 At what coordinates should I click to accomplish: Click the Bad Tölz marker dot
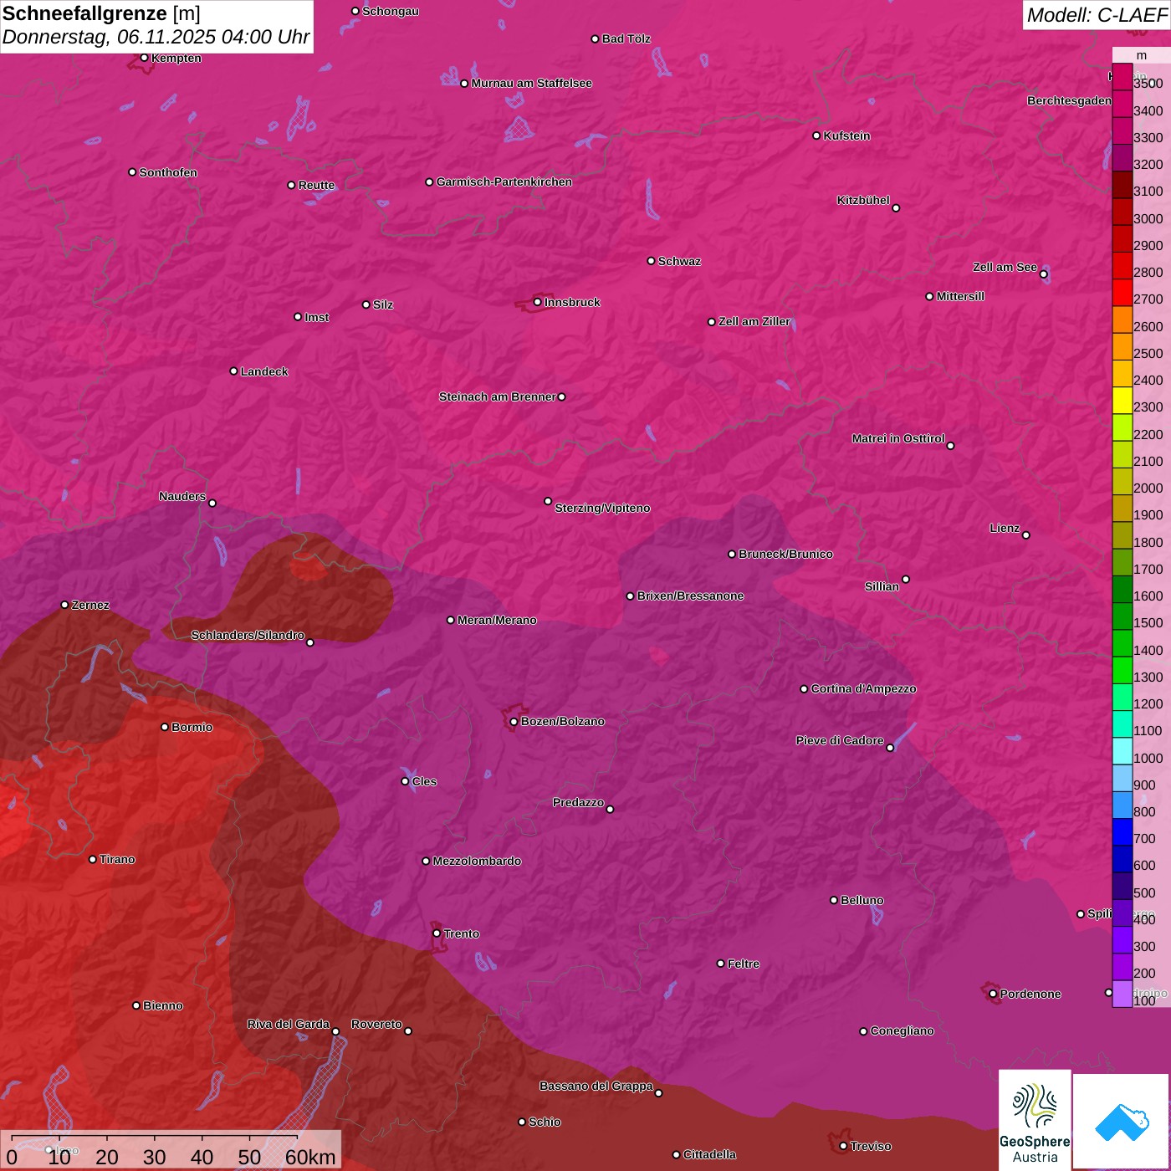pyautogui.click(x=595, y=38)
